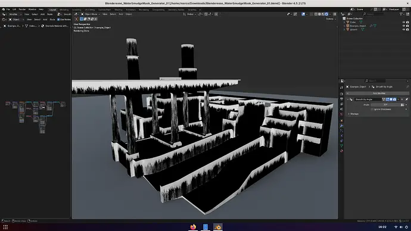Open the Physics properties tab
The image size is (411, 231).
tap(341, 136)
